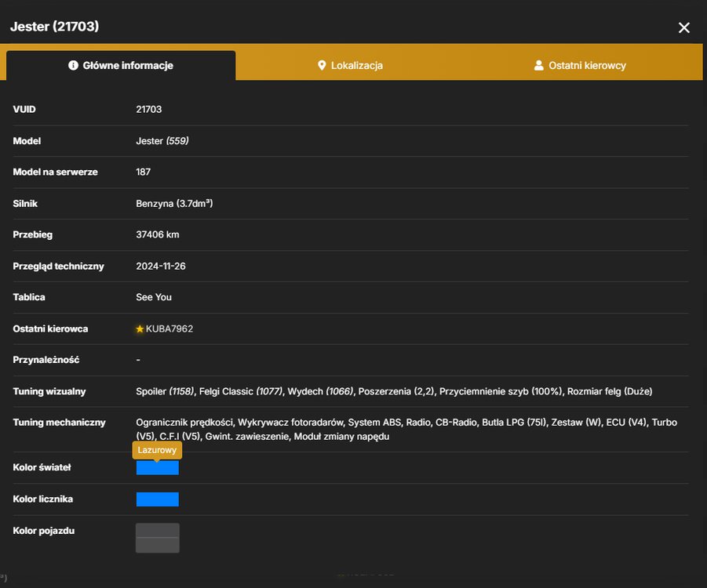The height and width of the screenshot is (588, 707).
Task: Switch to the Lokalizacja tab
Action: pyautogui.click(x=350, y=65)
